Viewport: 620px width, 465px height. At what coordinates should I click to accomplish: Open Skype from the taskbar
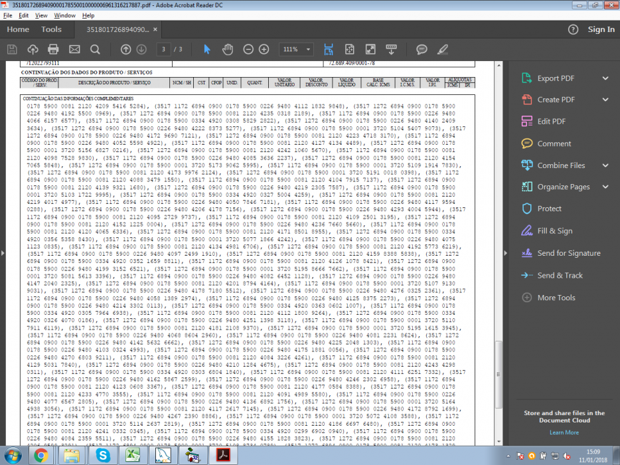pos(102,456)
